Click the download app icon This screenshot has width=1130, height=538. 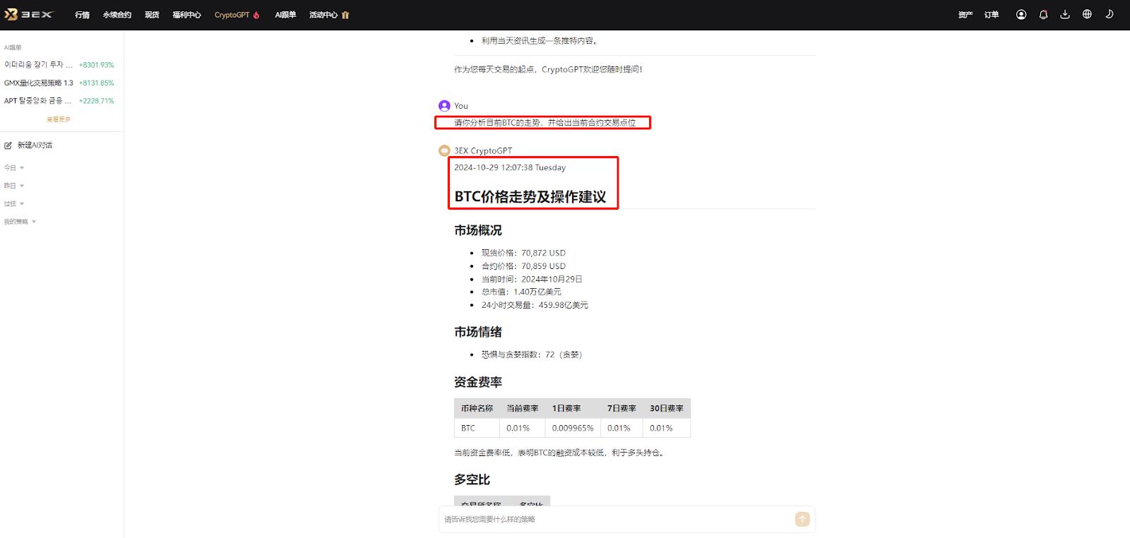pos(1065,14)
